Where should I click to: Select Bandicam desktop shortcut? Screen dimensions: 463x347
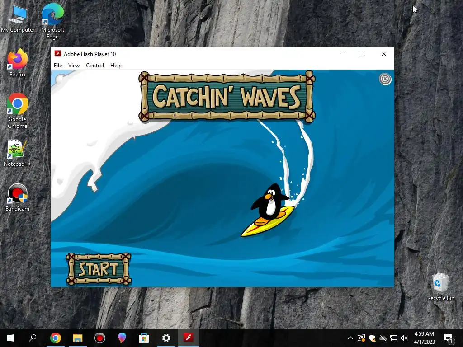tap(18, 198)
